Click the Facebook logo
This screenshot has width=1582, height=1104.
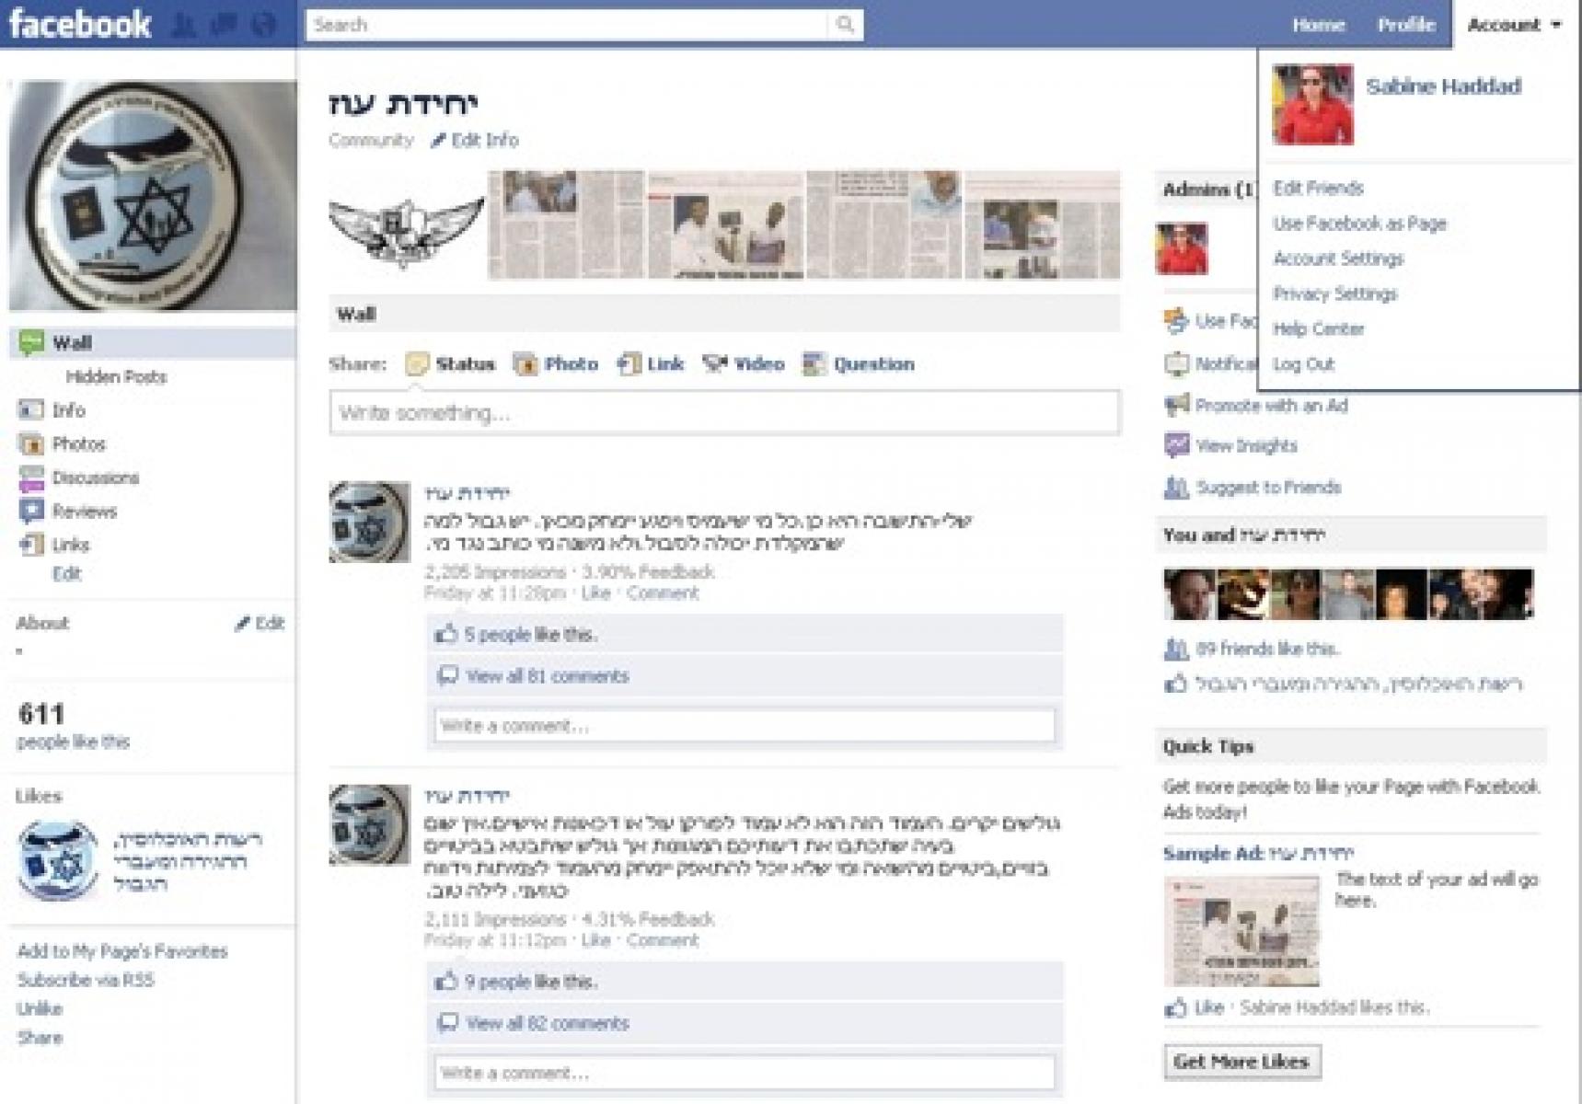(x=80, y=24)
